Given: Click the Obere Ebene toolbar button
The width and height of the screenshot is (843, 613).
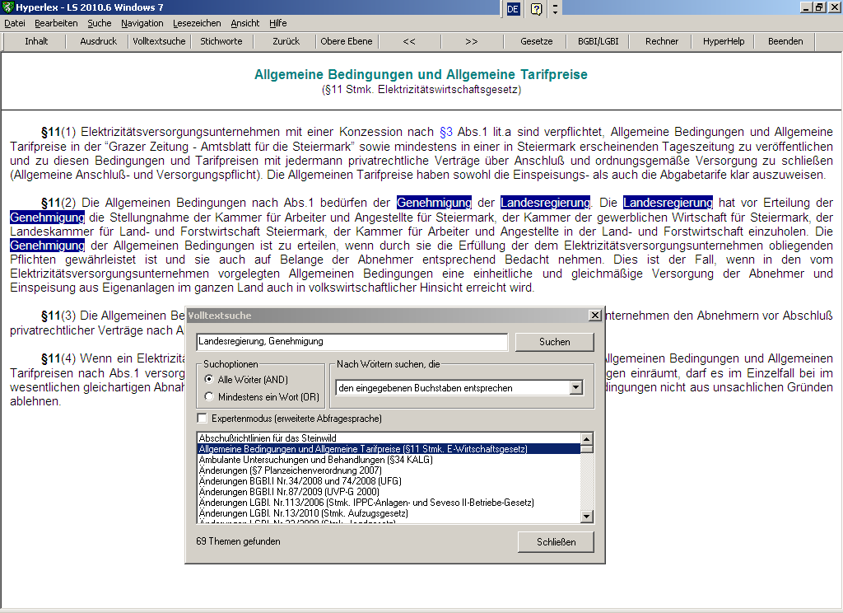Looking at the screenshot, I should click(x=347, y=41).
